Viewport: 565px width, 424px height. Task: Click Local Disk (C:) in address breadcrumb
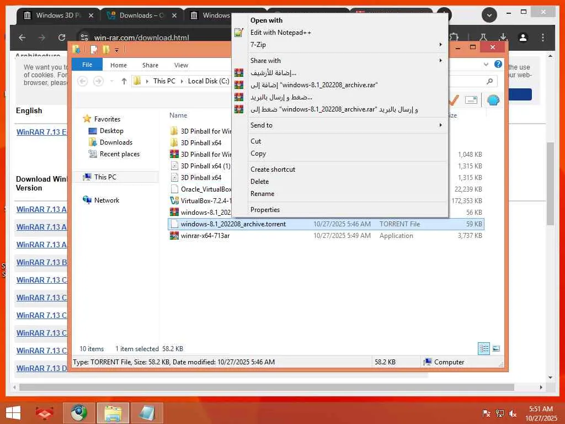(x=208, y=81)
